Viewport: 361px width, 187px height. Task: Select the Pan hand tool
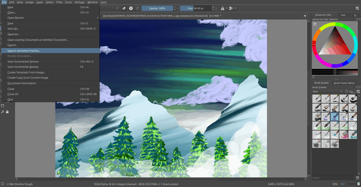click(7, 112)
